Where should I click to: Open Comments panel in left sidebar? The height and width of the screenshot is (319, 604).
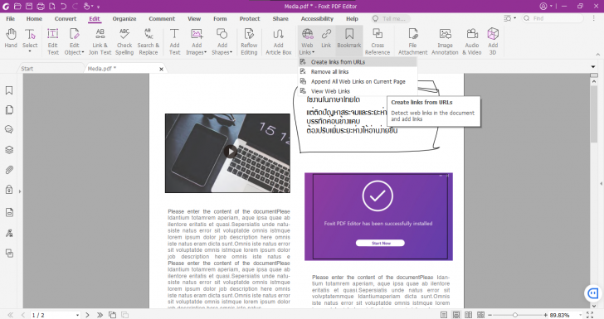coord(9,130)
